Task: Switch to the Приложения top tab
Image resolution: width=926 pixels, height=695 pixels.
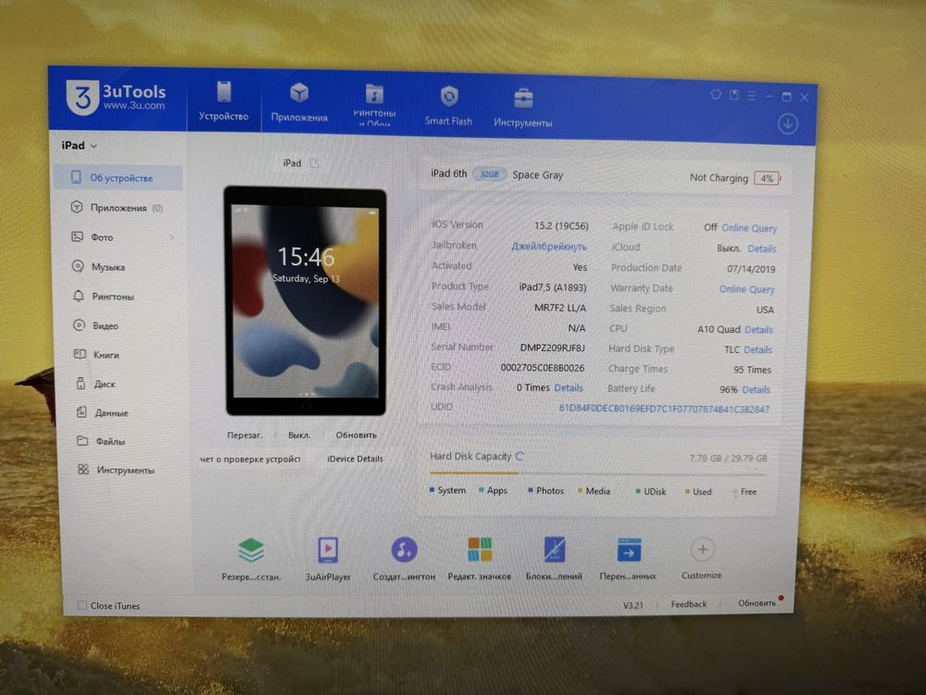Action: click(x=299, y=103)
